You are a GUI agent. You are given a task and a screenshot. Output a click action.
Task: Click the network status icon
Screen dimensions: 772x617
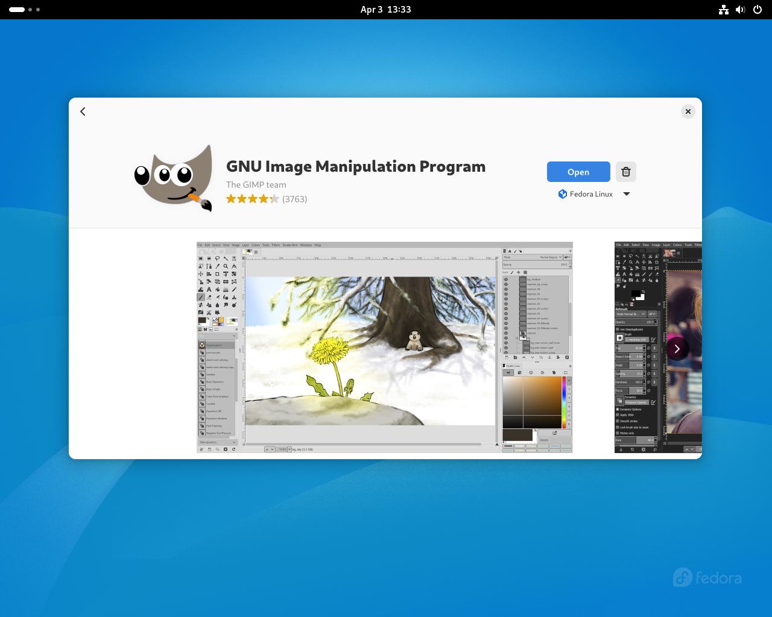[724, 10]
